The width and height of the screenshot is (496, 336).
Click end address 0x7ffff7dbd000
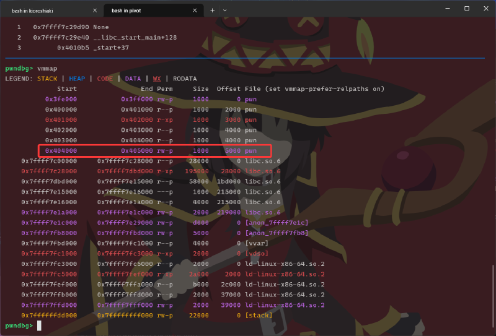pyautogui.click(x=125, y=171)
